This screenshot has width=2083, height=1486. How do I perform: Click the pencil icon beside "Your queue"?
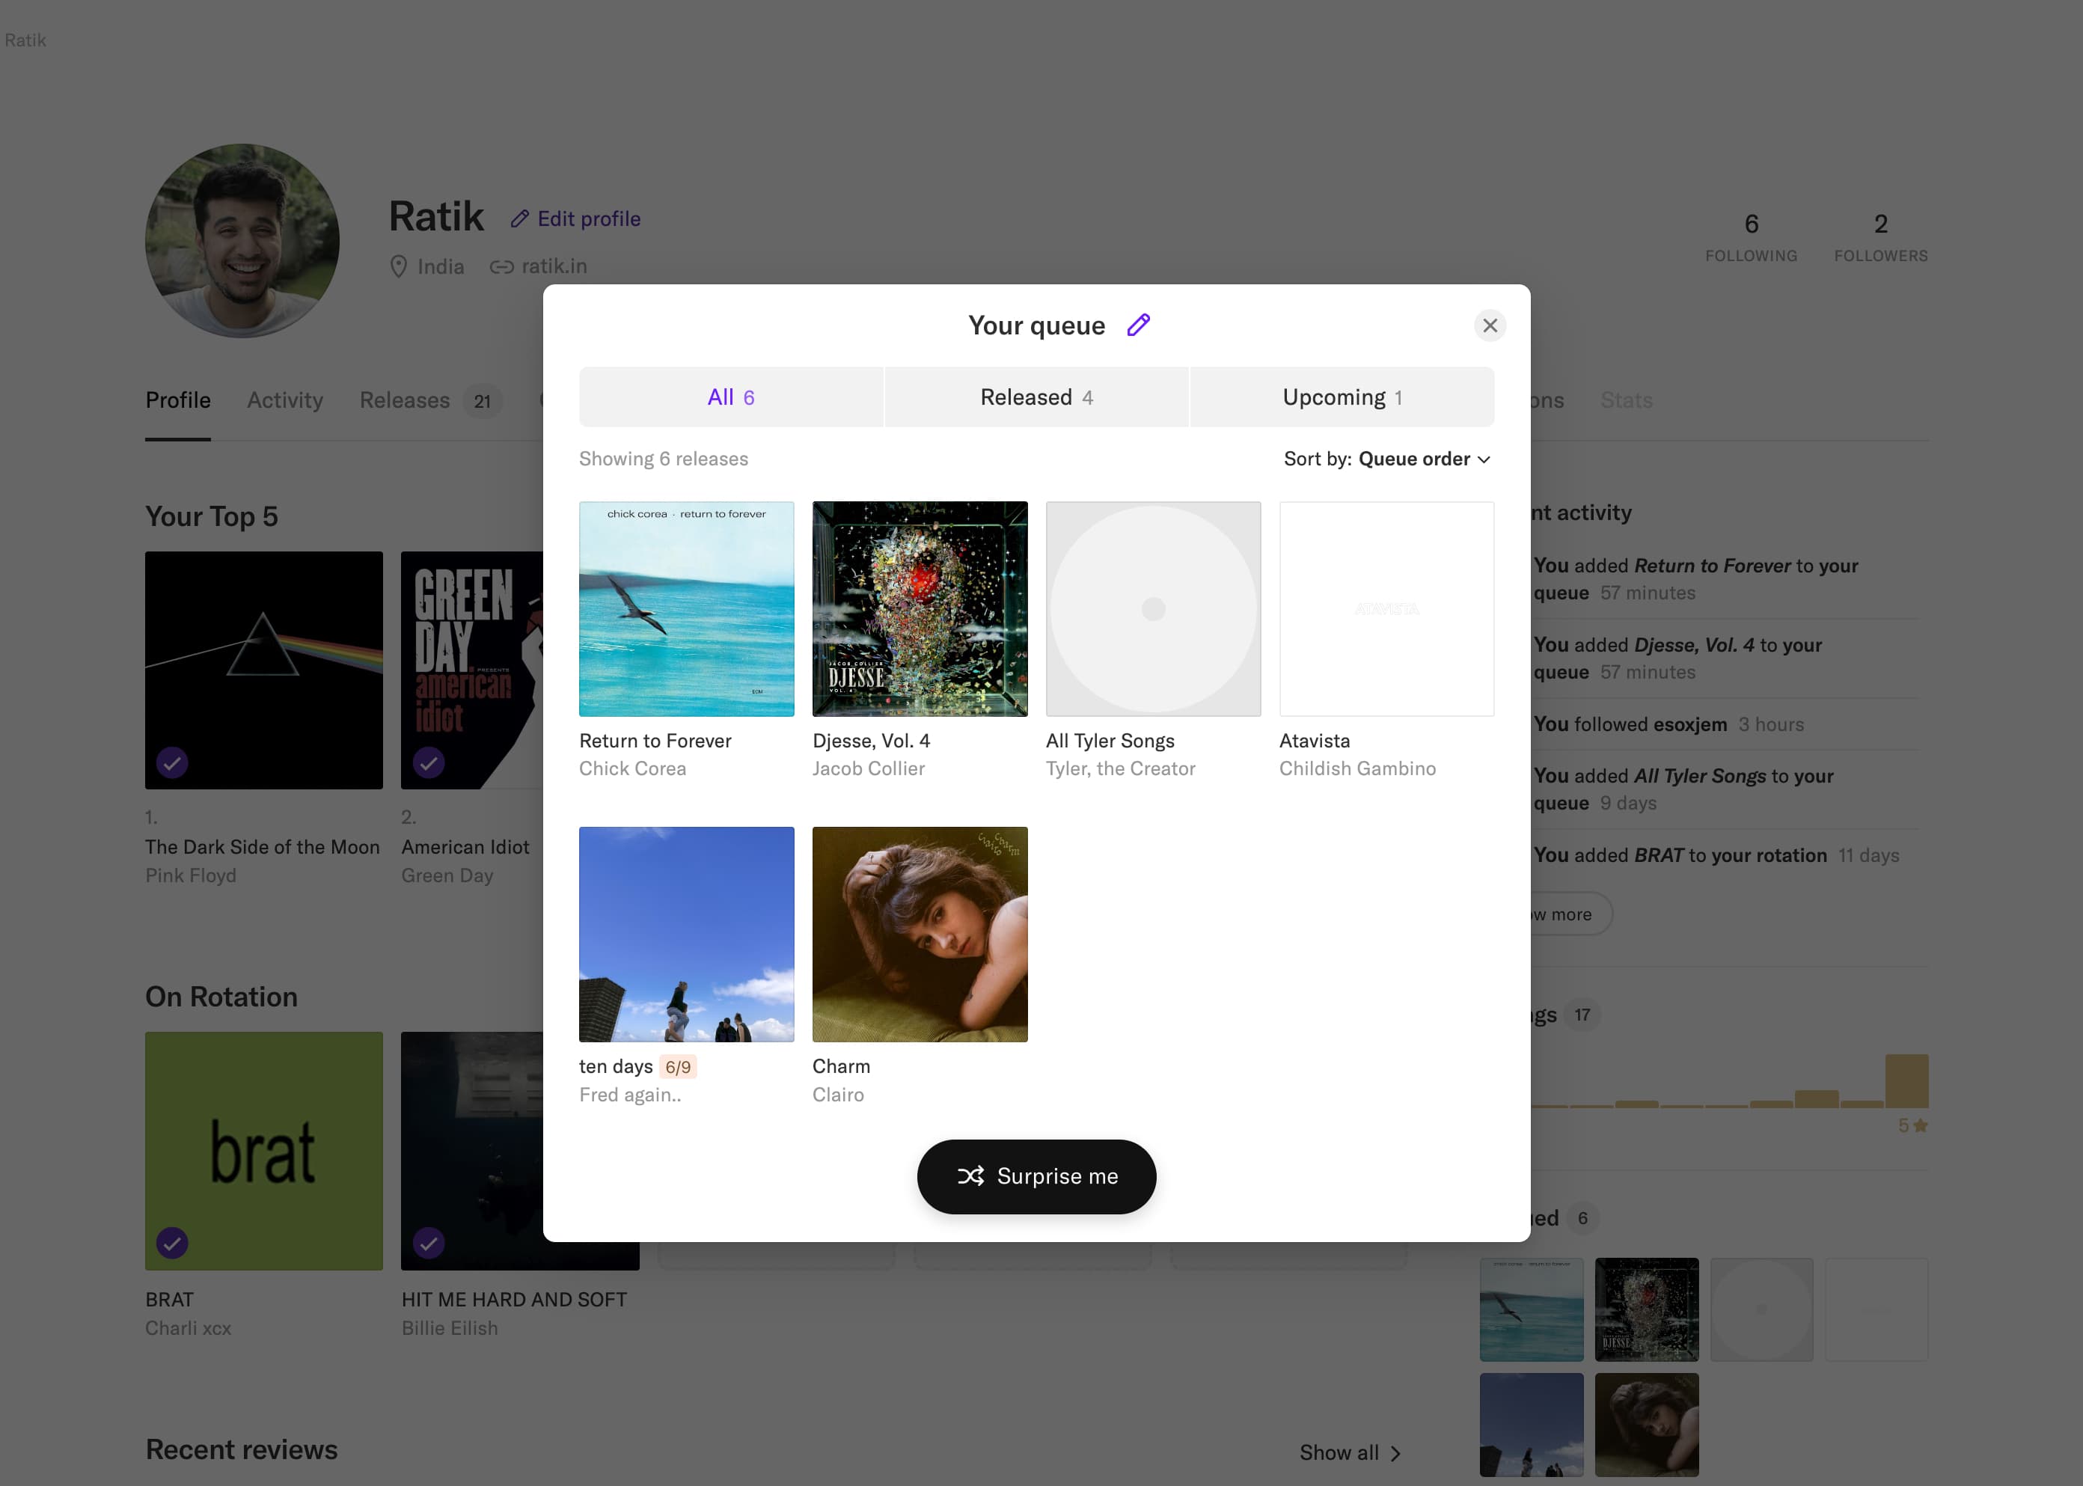pos(1138,325)
